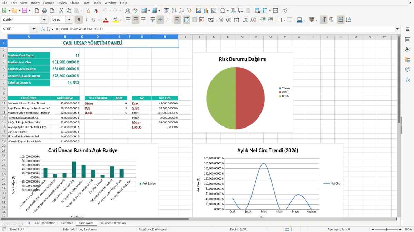
Task: Click the zoom slider handle
Action: [x=386, y=229]
